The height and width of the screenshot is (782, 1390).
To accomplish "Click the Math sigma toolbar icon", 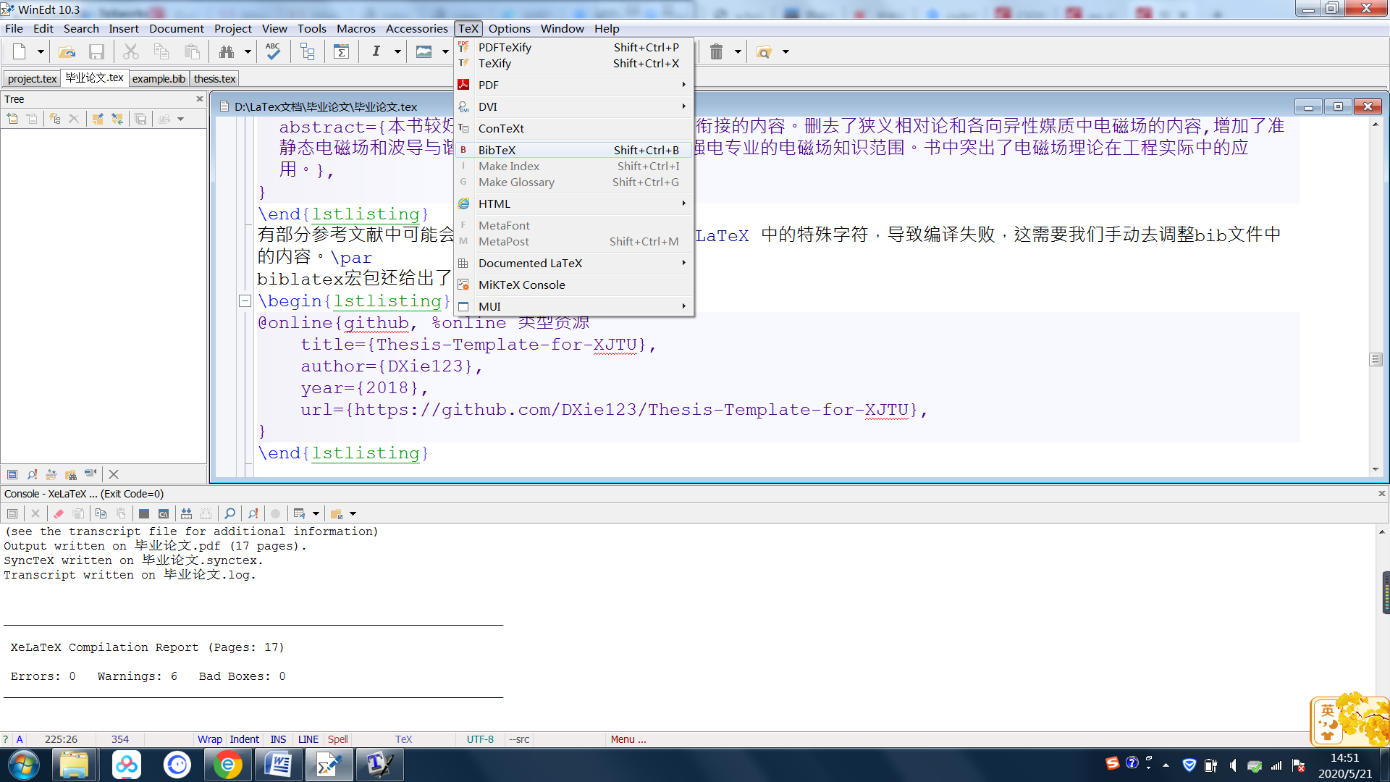I will (341, 51).
